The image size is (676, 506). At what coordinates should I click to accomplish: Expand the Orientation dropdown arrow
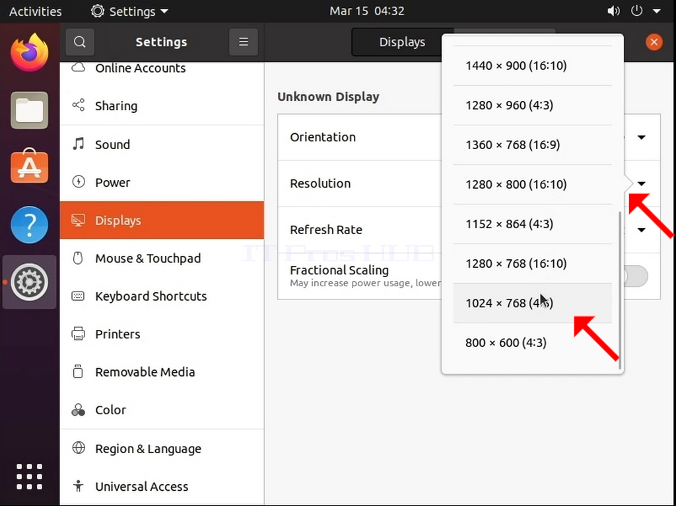(642, 137)
